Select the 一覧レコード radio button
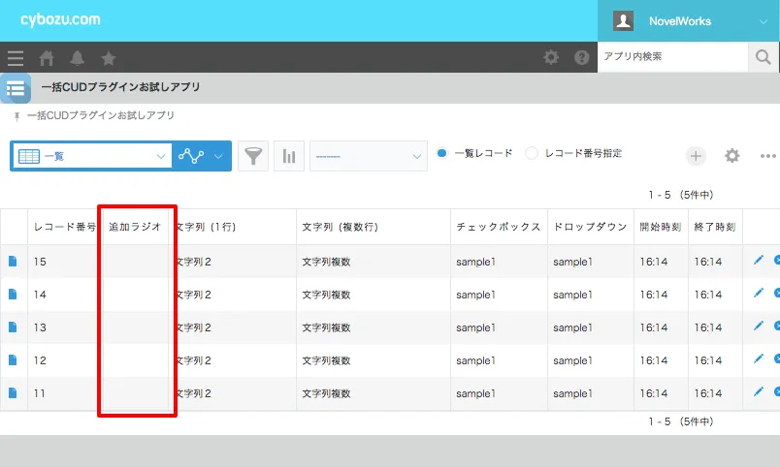The height and width of the screenshot is (467, 780). (441, 153)
